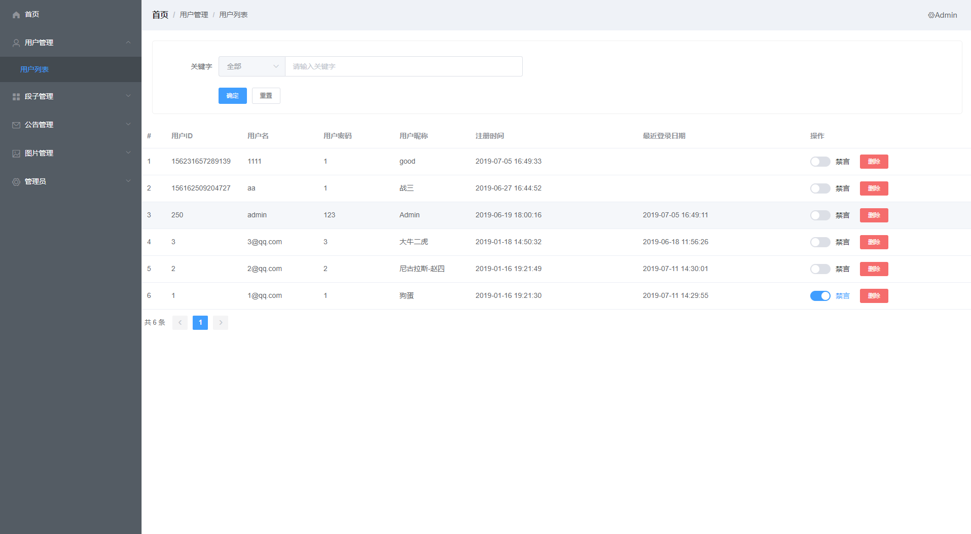Delete user aa with red button
The image size is (971, 534).
[x=874, y=188]
